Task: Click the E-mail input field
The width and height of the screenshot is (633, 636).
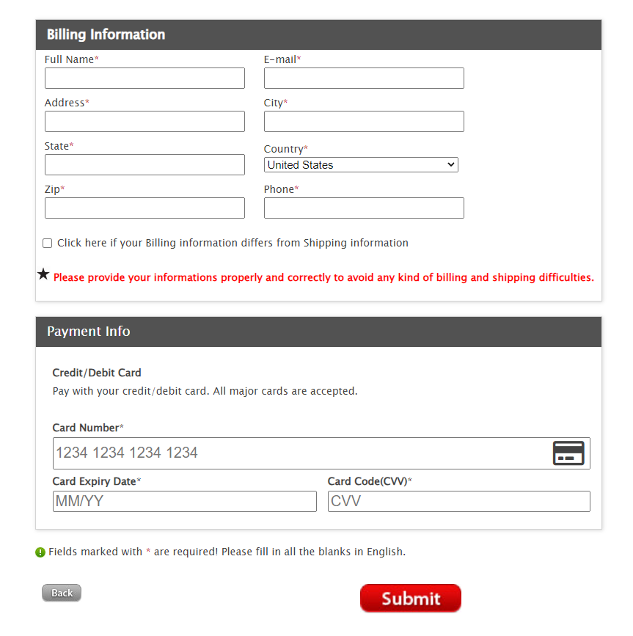Action: pyautogui.click(x=364, y=78)
